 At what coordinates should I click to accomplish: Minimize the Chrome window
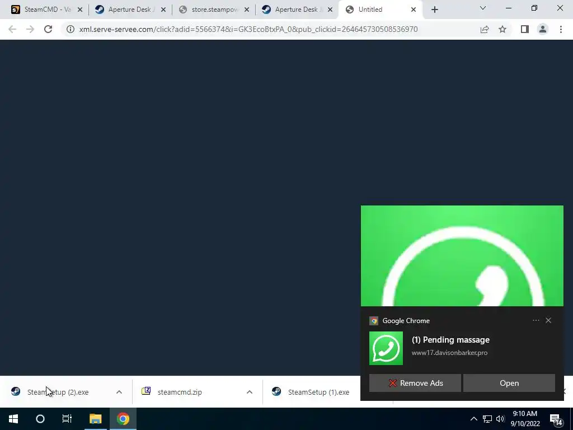[x=508, y=8]
